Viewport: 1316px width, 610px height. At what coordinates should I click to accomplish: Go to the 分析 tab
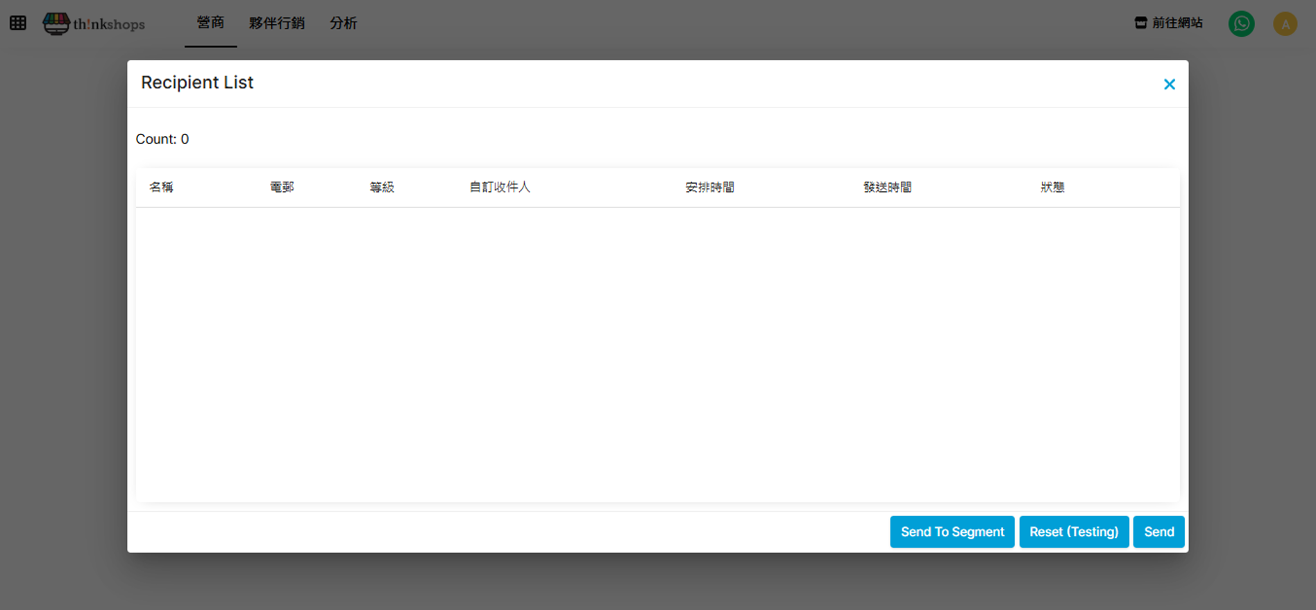click(343, 23)
